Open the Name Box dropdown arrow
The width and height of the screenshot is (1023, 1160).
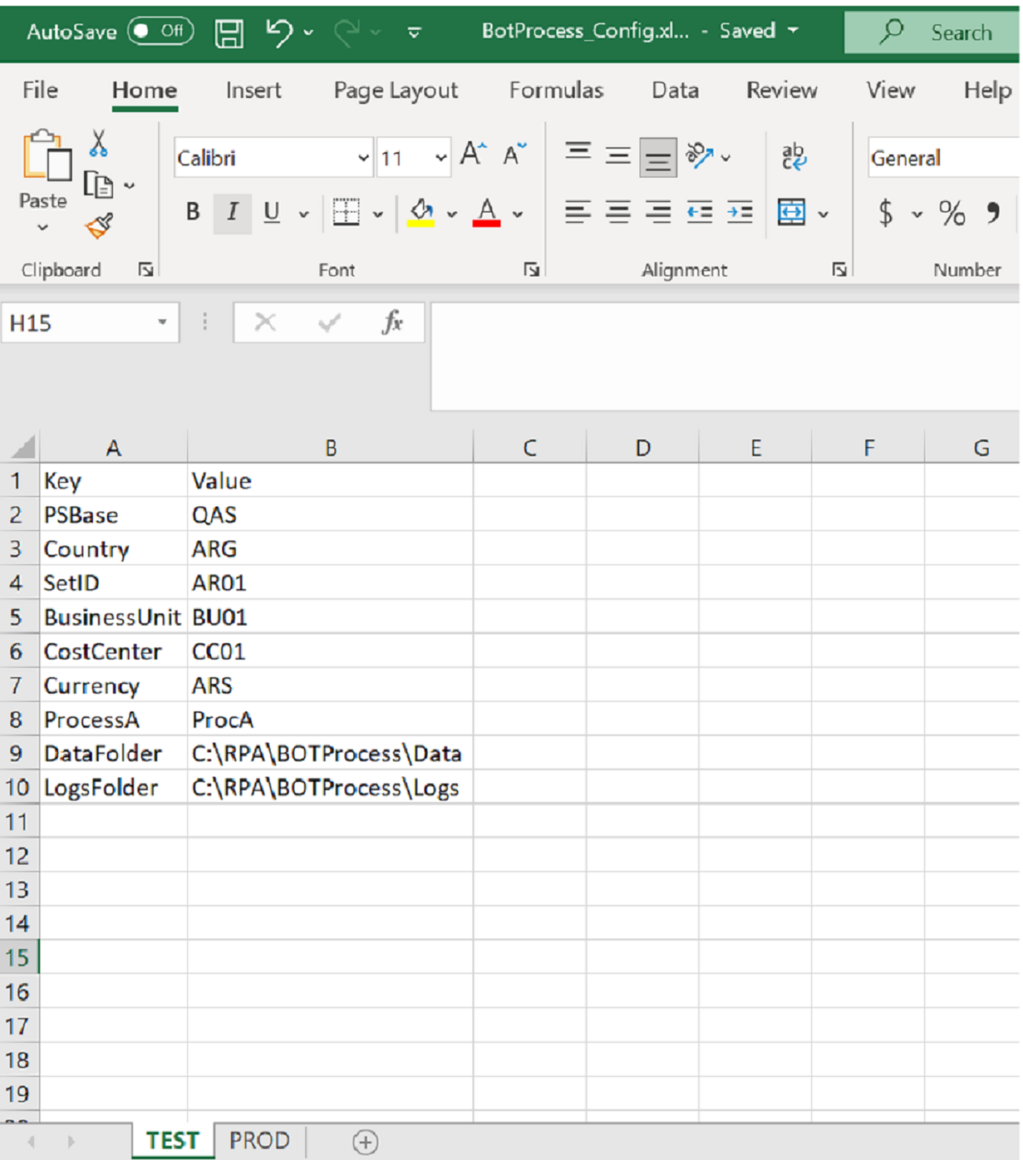(162, 322)
